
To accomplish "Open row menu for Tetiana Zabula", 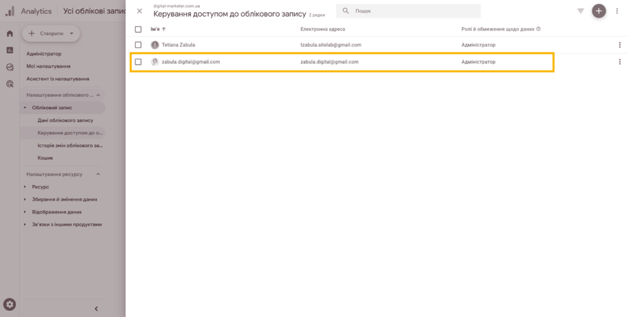I will coord(619,45).
